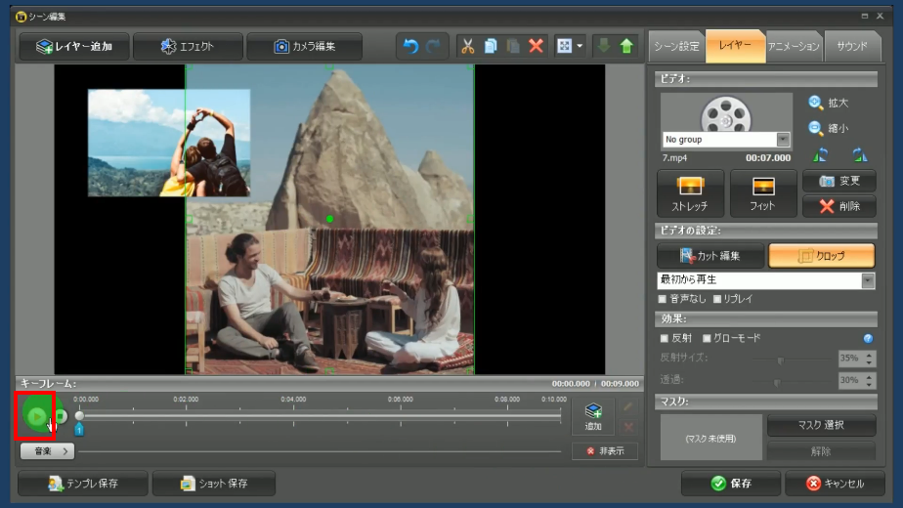Click the 保存 save button
Image resolution: width=903 pixels, height=508 pixels.
point(731,483)
